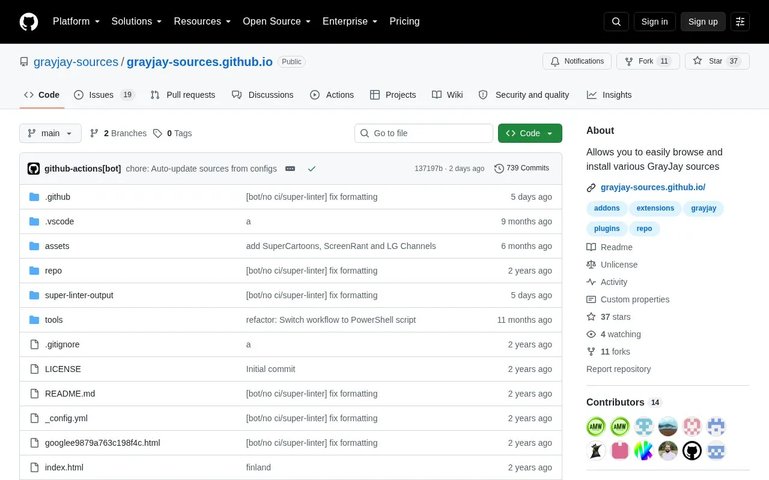The image size is (769, 480).
Task: Fork this repository
Action: [648, 61]
